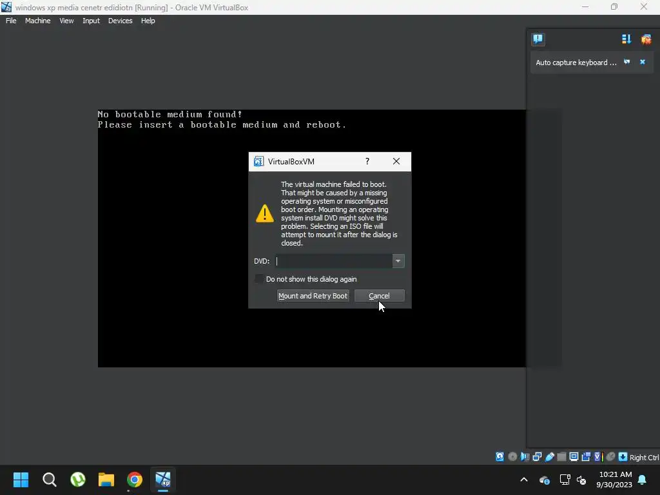The image size is (660, 495).
Task: Toggle the notification center speech-bubble icon
Action: coord(538,39)
